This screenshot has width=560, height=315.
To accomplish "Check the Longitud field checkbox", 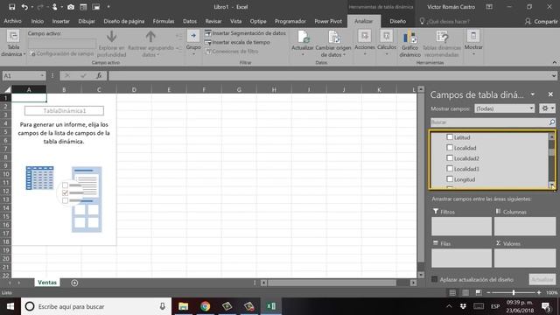I will click(x=450, y=178).
